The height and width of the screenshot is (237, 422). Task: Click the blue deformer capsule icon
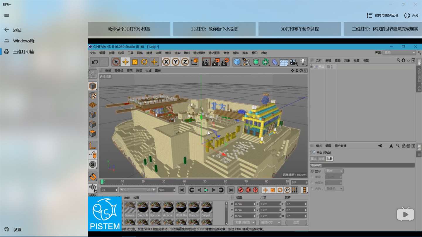275,62
